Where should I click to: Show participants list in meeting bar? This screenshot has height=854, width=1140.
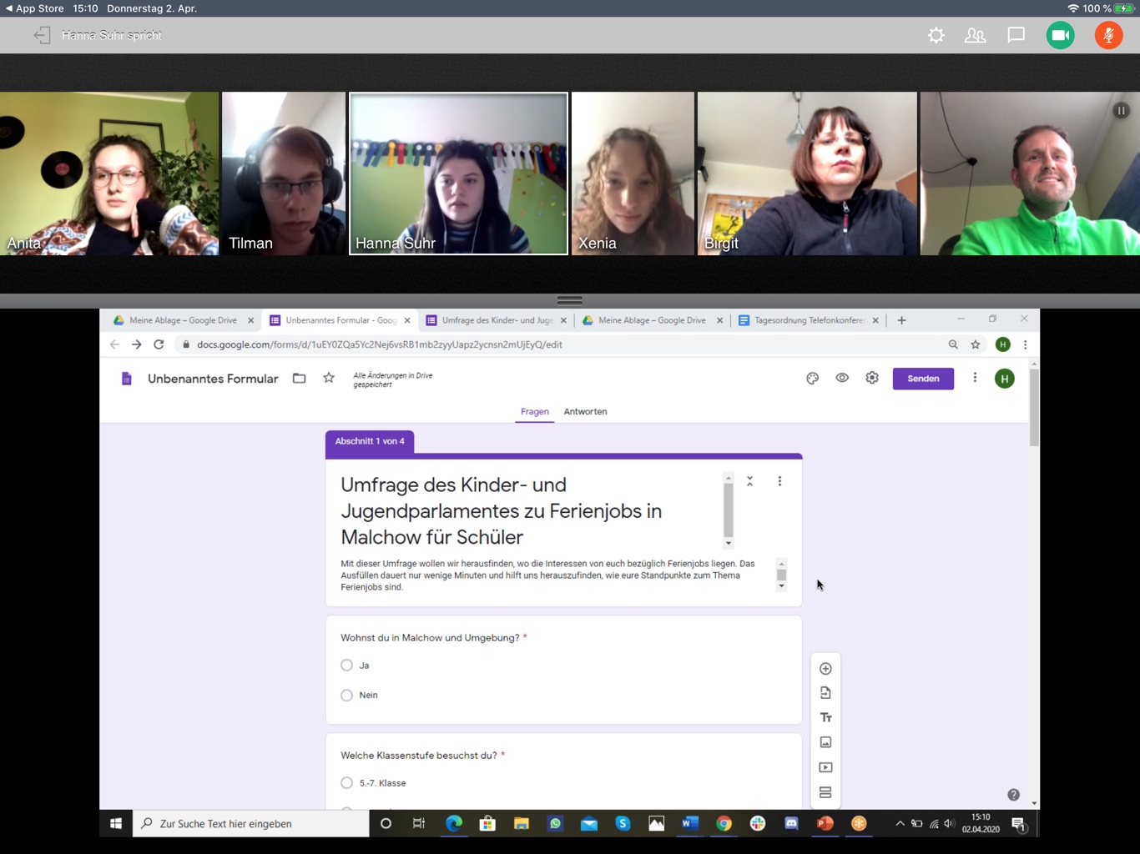tap(975, 35)
